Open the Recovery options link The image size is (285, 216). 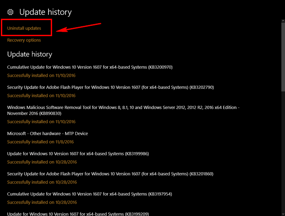(24, 40)
